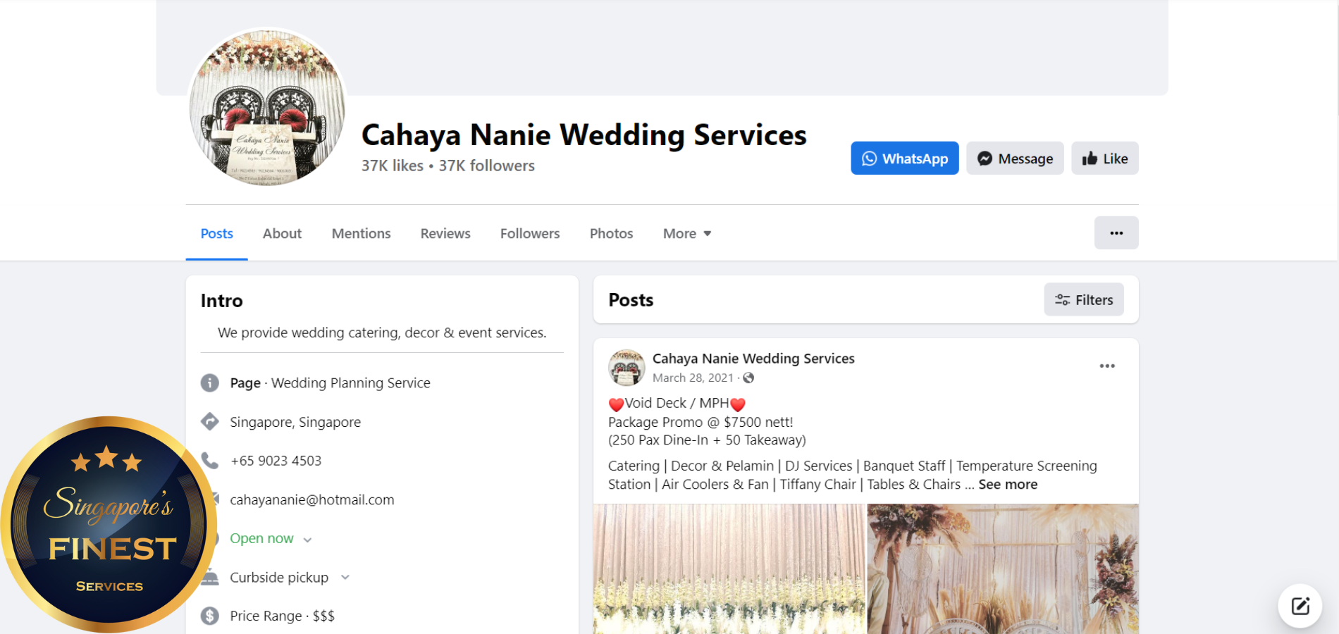
Task: Click the WhatsApp button
Action: point(904,158)
